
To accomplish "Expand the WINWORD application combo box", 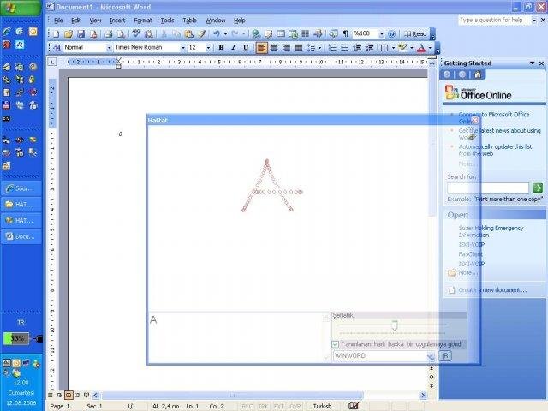I will click(x=430, y=356).
